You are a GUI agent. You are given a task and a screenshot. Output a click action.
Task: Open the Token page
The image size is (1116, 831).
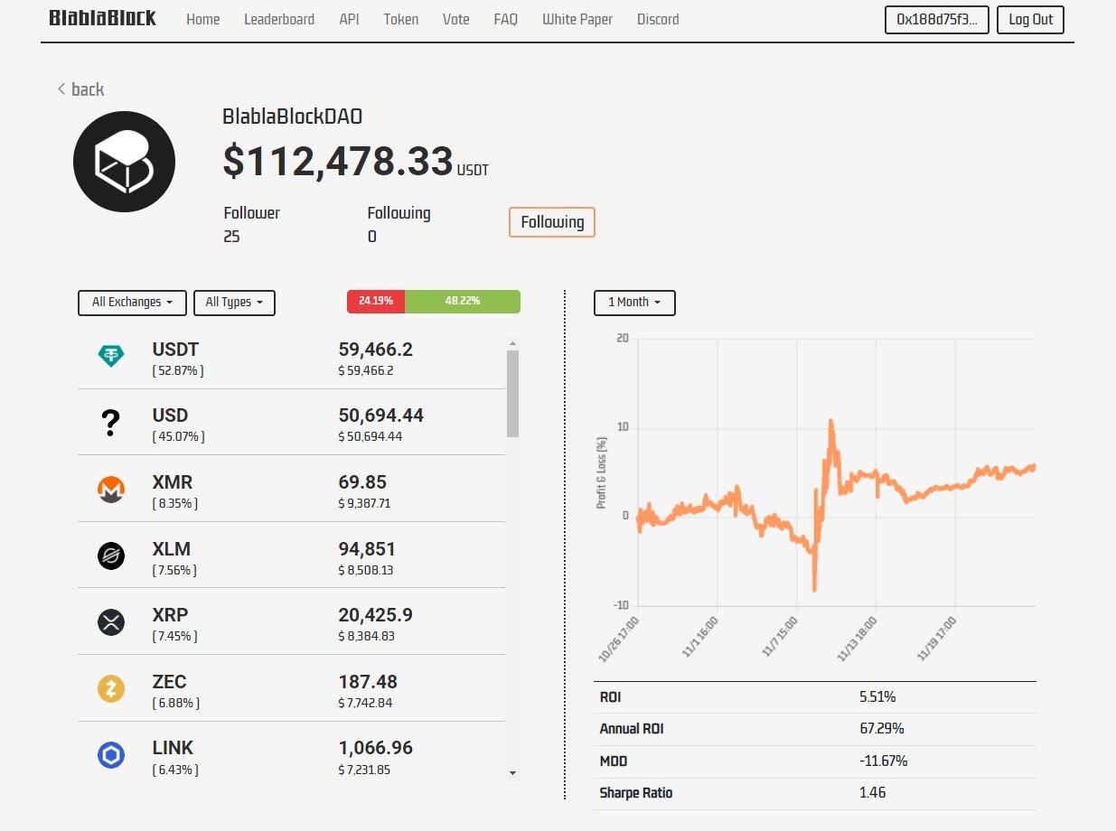coord(401,19)
